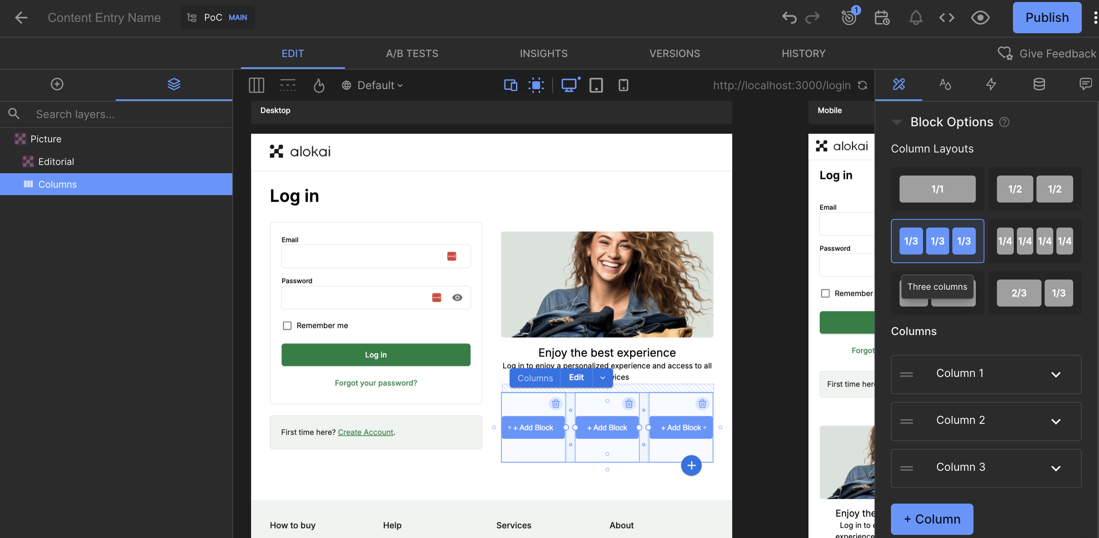Choose the 1/3 three-column layout
The height and width of the screenshot is (538, 1099).
937,240
